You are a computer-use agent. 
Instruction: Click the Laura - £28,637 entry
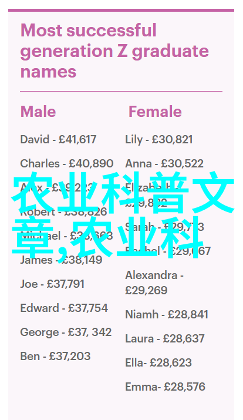coord(165,338)
